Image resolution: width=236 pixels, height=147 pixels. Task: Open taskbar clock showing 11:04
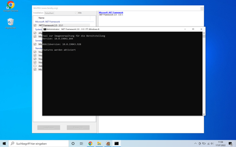pyautogui.click(x=220, y=143)
